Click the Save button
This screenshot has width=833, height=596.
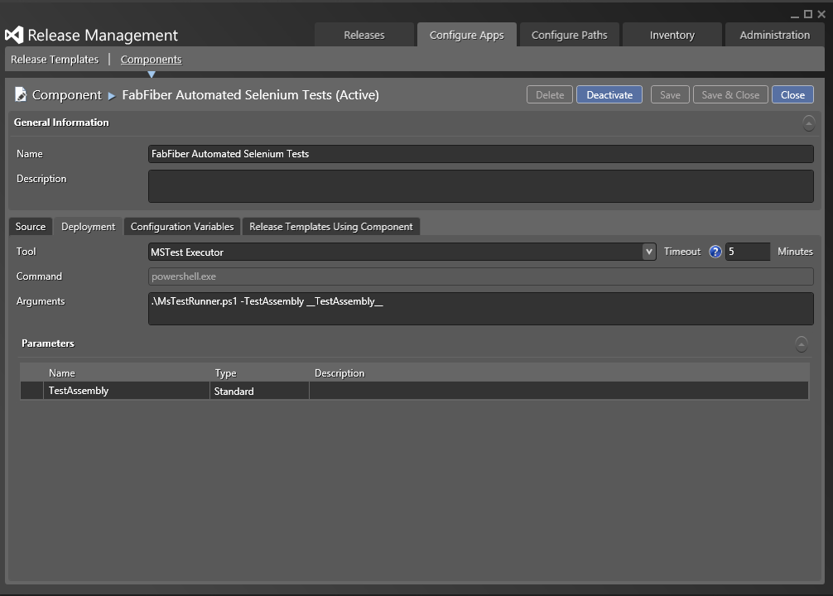click(670, 94)
